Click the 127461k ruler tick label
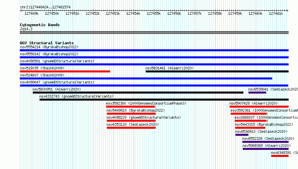This screenshot has height=169, width=298. point(276,13)
